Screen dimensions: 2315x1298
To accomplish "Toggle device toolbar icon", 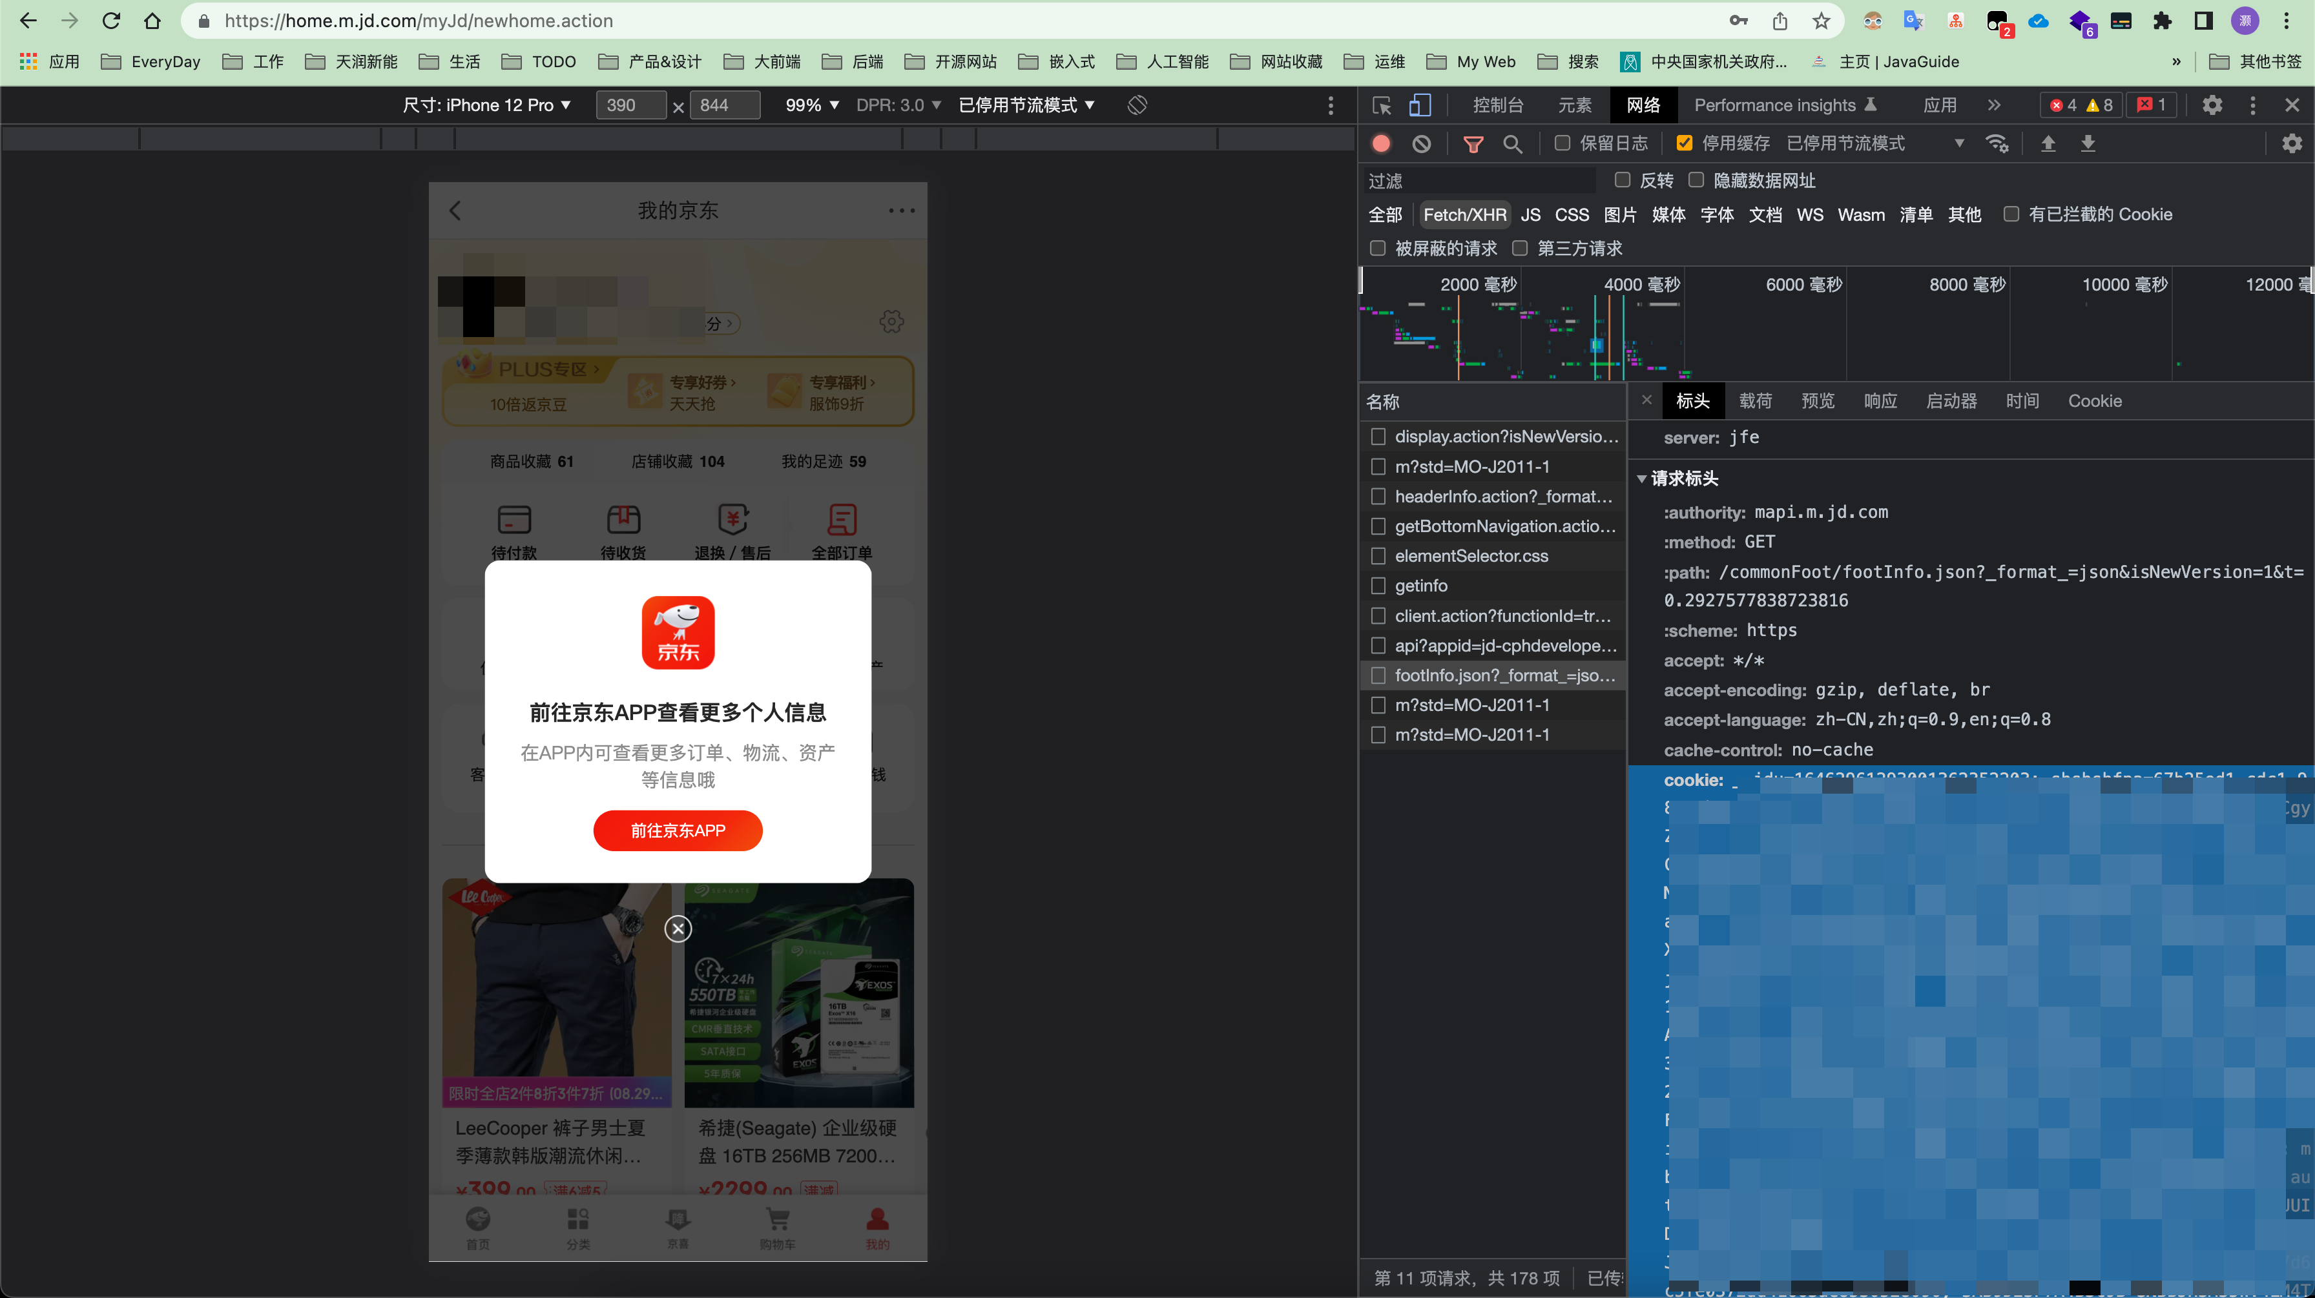I will coord(1420,105).
